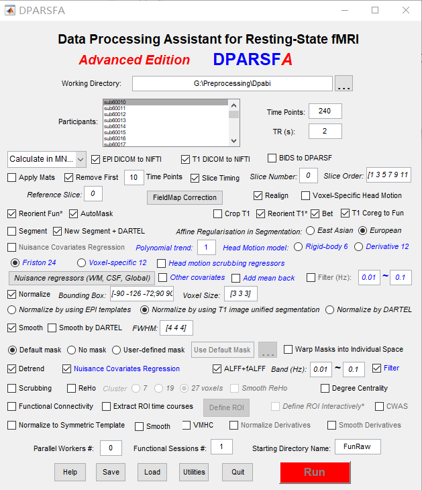Open FieldMap Correction settings
This screenshot has height=490, width=422.
[x=184, y=197]
